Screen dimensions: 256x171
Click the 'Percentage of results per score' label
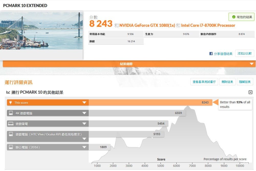click(x=225, y=159)
